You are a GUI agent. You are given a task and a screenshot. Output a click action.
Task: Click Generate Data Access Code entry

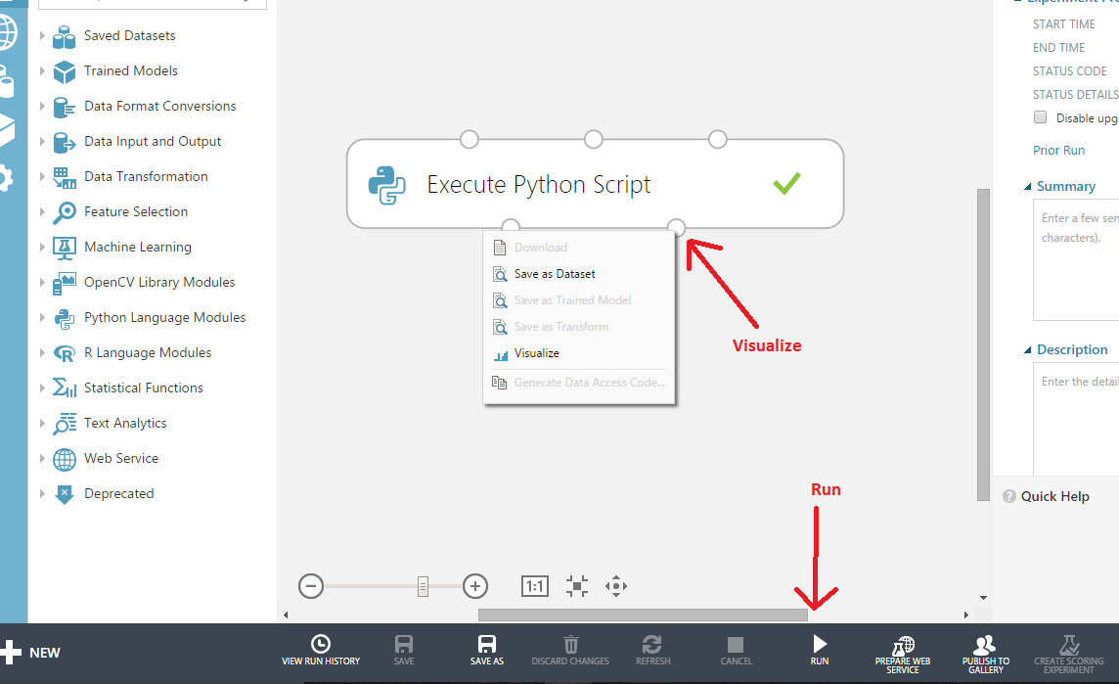579,383
